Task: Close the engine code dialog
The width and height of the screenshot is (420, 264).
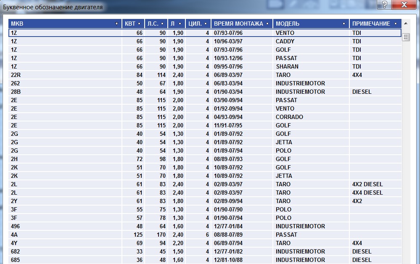Action: [404, 5]
